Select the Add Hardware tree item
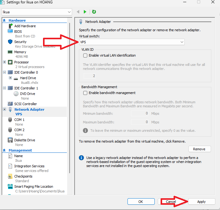The height and width of the screenshot is (210, 220). click(x=25, y=26)
